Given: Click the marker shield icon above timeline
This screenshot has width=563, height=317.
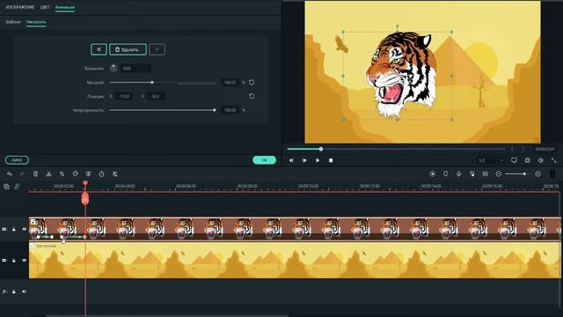Looking at the screenshot, I should coord(446,174).
